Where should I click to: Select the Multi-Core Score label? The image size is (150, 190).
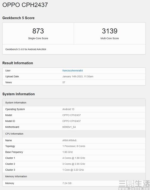(110, 38)
